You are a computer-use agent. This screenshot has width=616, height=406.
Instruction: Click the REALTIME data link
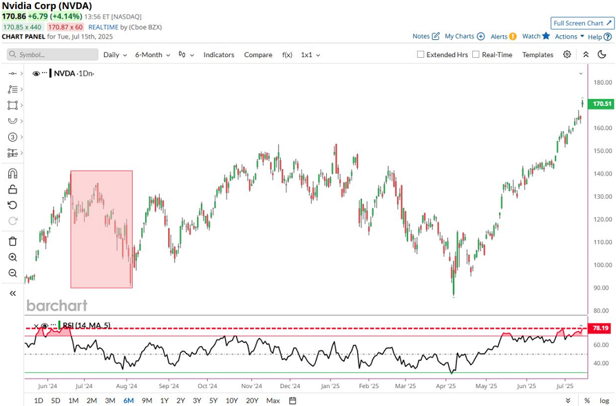[103, 27]
